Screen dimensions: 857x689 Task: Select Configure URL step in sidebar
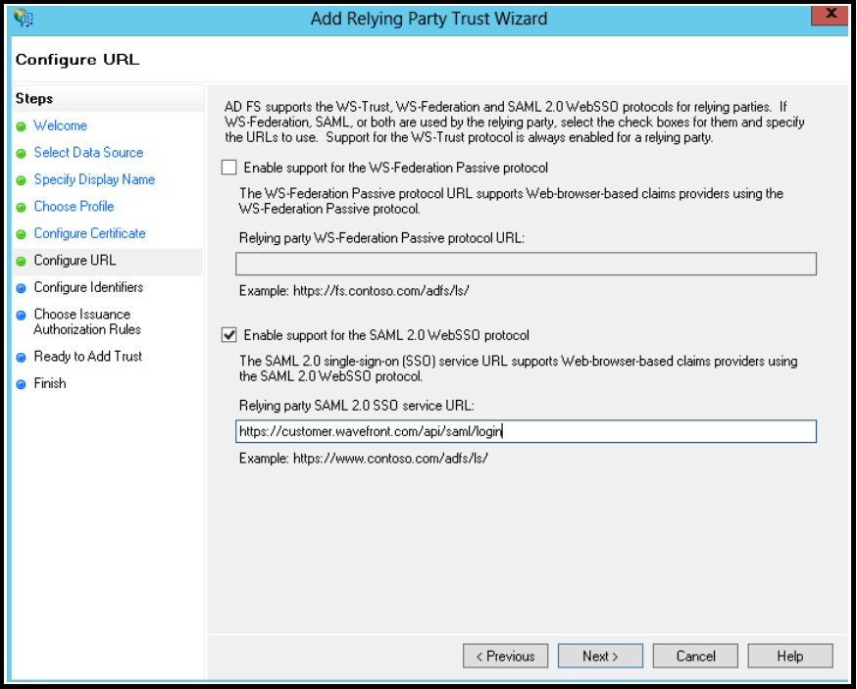75,260
